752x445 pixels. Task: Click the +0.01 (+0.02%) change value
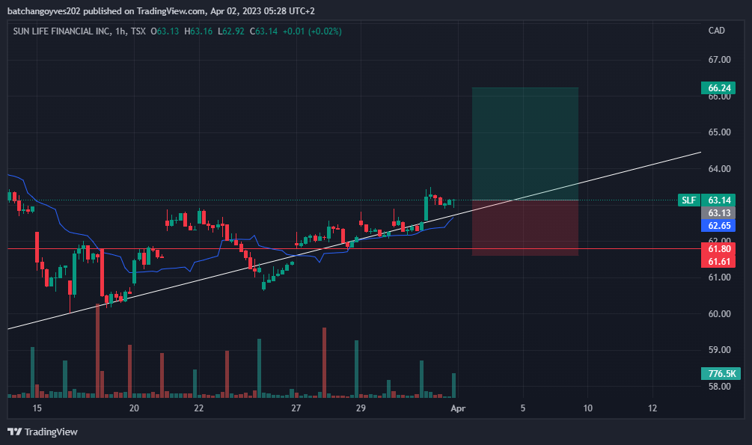312,31
